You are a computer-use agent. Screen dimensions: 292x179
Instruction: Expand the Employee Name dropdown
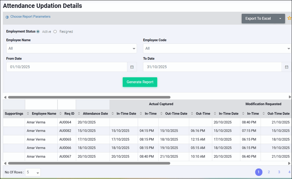(x=134, y=48)
